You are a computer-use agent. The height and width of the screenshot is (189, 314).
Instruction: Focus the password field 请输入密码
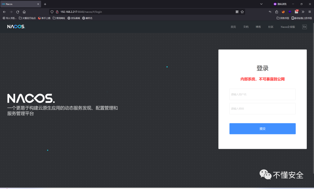pyautogui.click(x=262, y=108)
